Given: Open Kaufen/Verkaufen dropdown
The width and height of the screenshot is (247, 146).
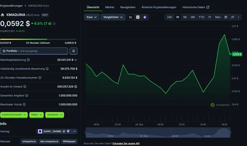Looking at the screenshot, I should point(14,115).
